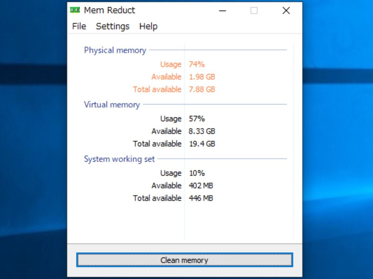Select the 7.88 GB total available value
This screenshot has height=279, width=373.
[202, 89]
